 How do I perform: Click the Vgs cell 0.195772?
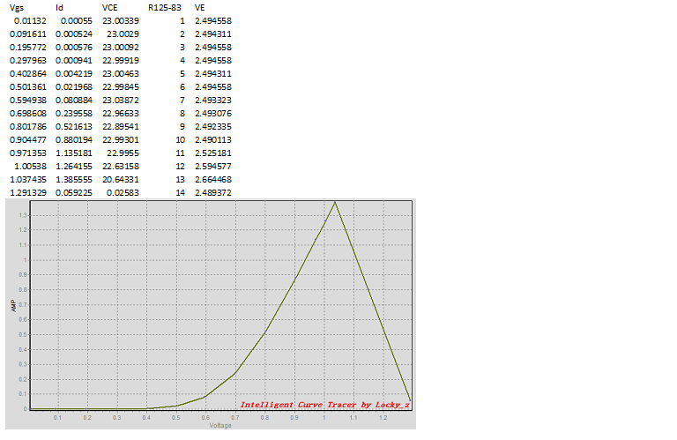[27, 47]
